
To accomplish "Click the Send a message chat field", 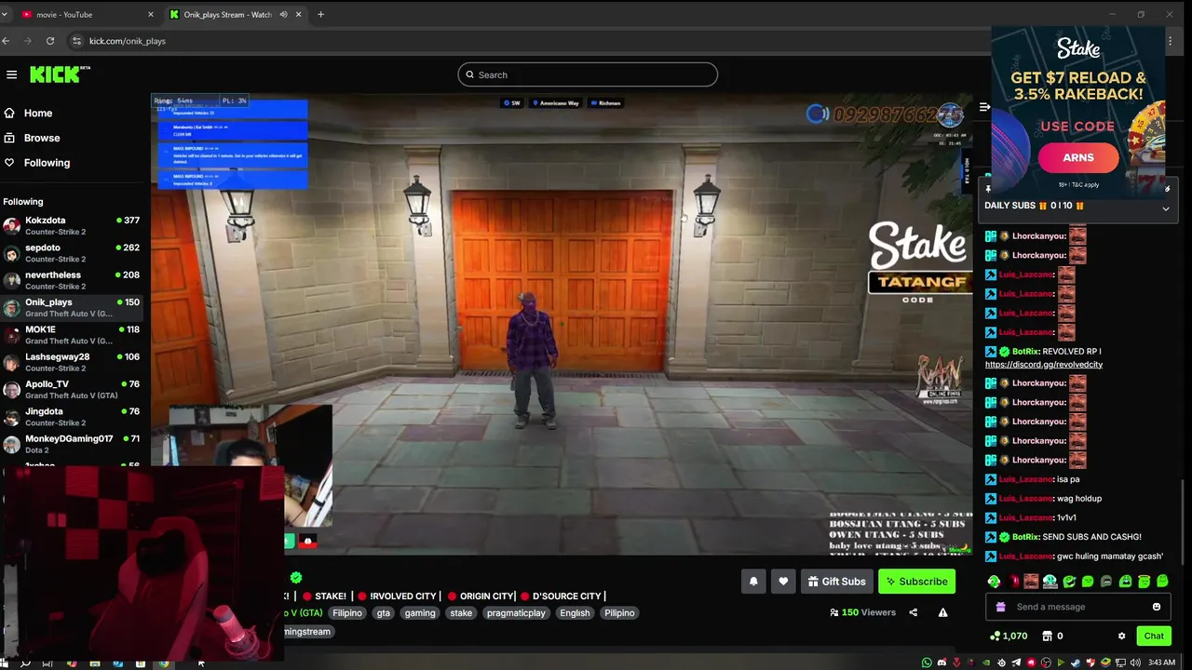I will 1078,607.
